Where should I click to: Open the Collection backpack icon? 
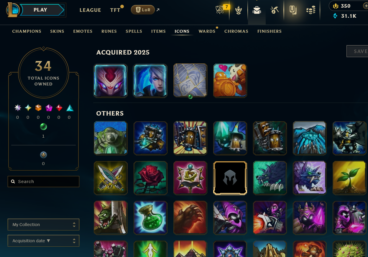257,11
